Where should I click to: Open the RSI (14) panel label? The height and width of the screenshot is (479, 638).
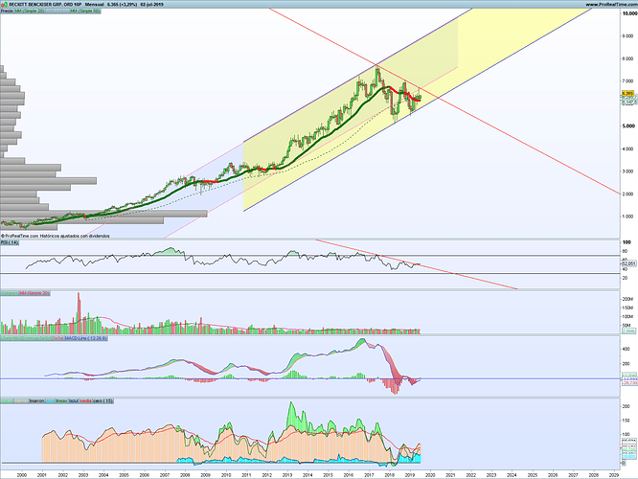pos(10,242)
